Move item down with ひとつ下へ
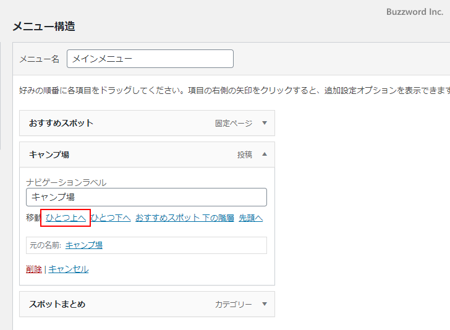Viewport: 450px width, 330px height. (111, 218)
